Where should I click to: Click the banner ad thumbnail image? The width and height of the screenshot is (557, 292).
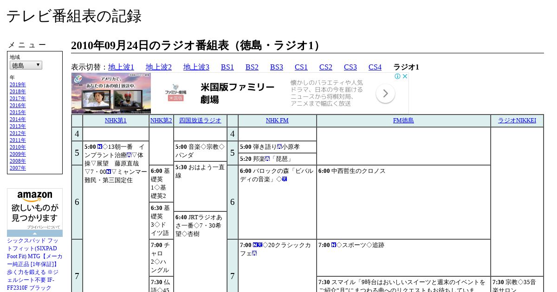[111, 93]
